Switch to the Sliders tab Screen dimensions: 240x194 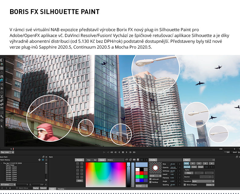110,160
